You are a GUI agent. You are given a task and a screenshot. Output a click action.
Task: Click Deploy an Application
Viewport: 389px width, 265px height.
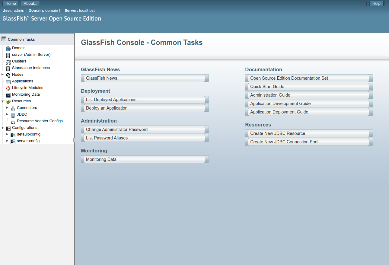pyautogui.click(x=145, y=108)
